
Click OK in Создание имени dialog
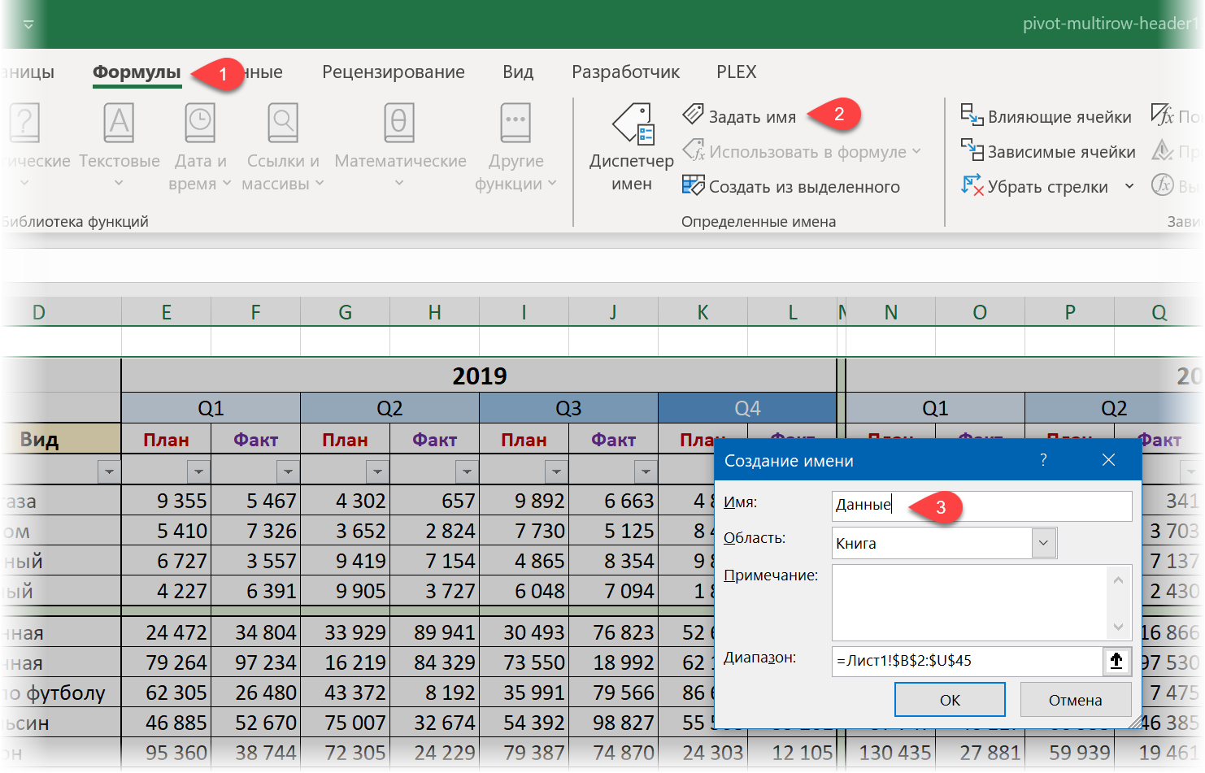click(950, 700)
